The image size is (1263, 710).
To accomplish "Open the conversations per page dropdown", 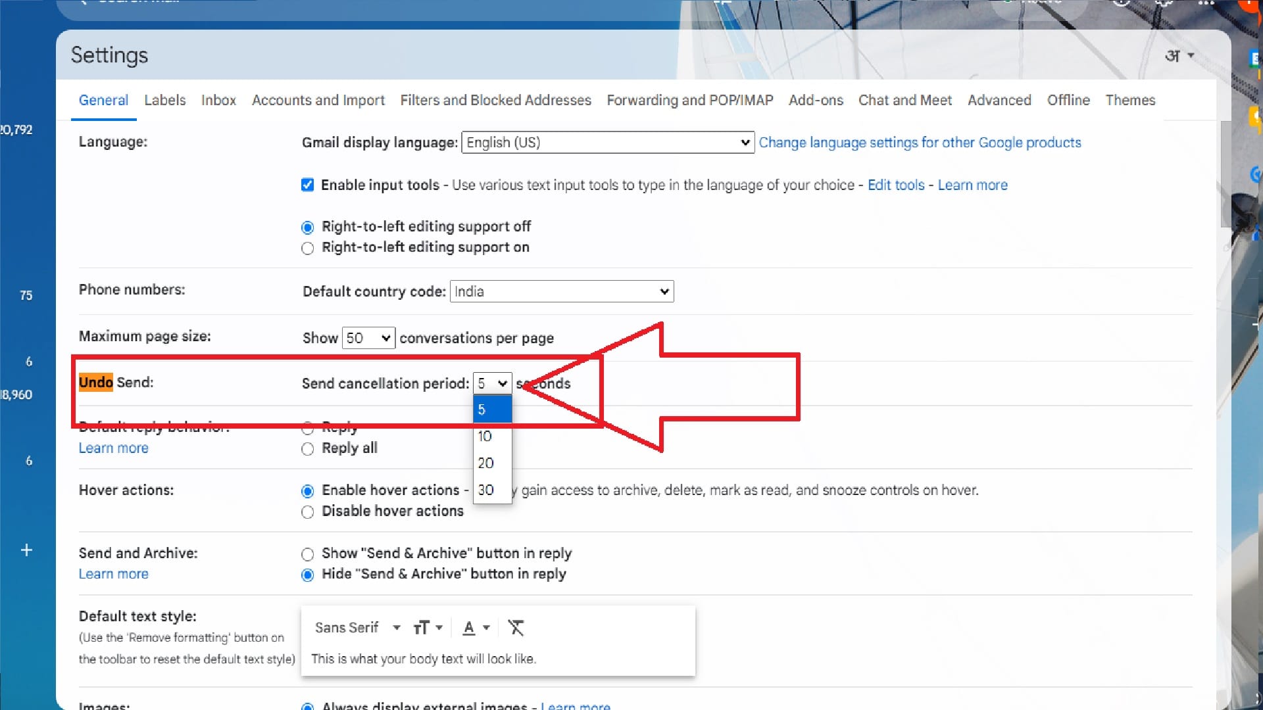I will point(368,338).
